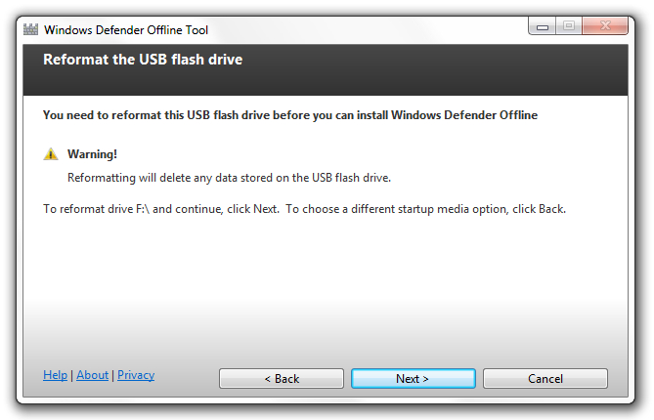Close the window with the red X

(605, 26)
